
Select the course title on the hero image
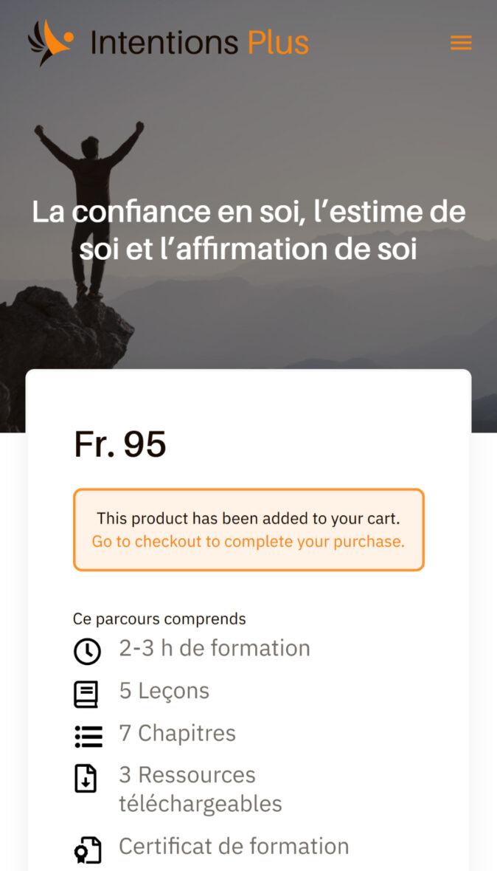coord(248,230)
